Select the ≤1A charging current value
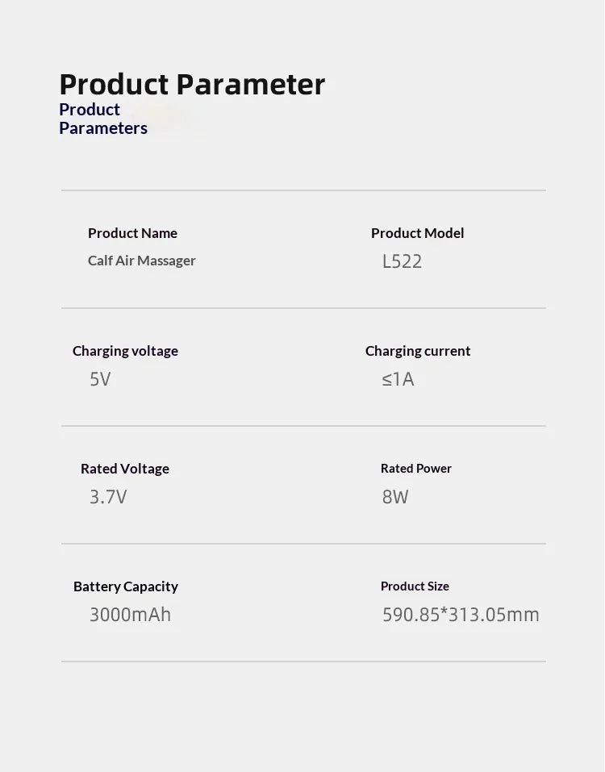The image size is (605, 772). [398, 379]
